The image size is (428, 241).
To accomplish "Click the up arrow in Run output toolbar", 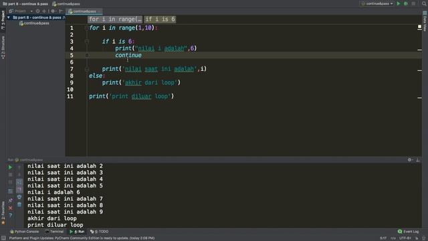I will click(19, 167).
